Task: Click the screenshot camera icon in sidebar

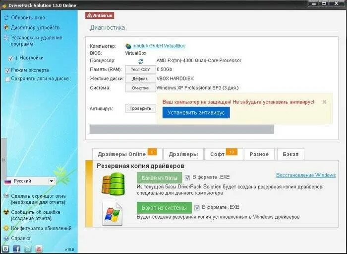Action: click(6, 196)
